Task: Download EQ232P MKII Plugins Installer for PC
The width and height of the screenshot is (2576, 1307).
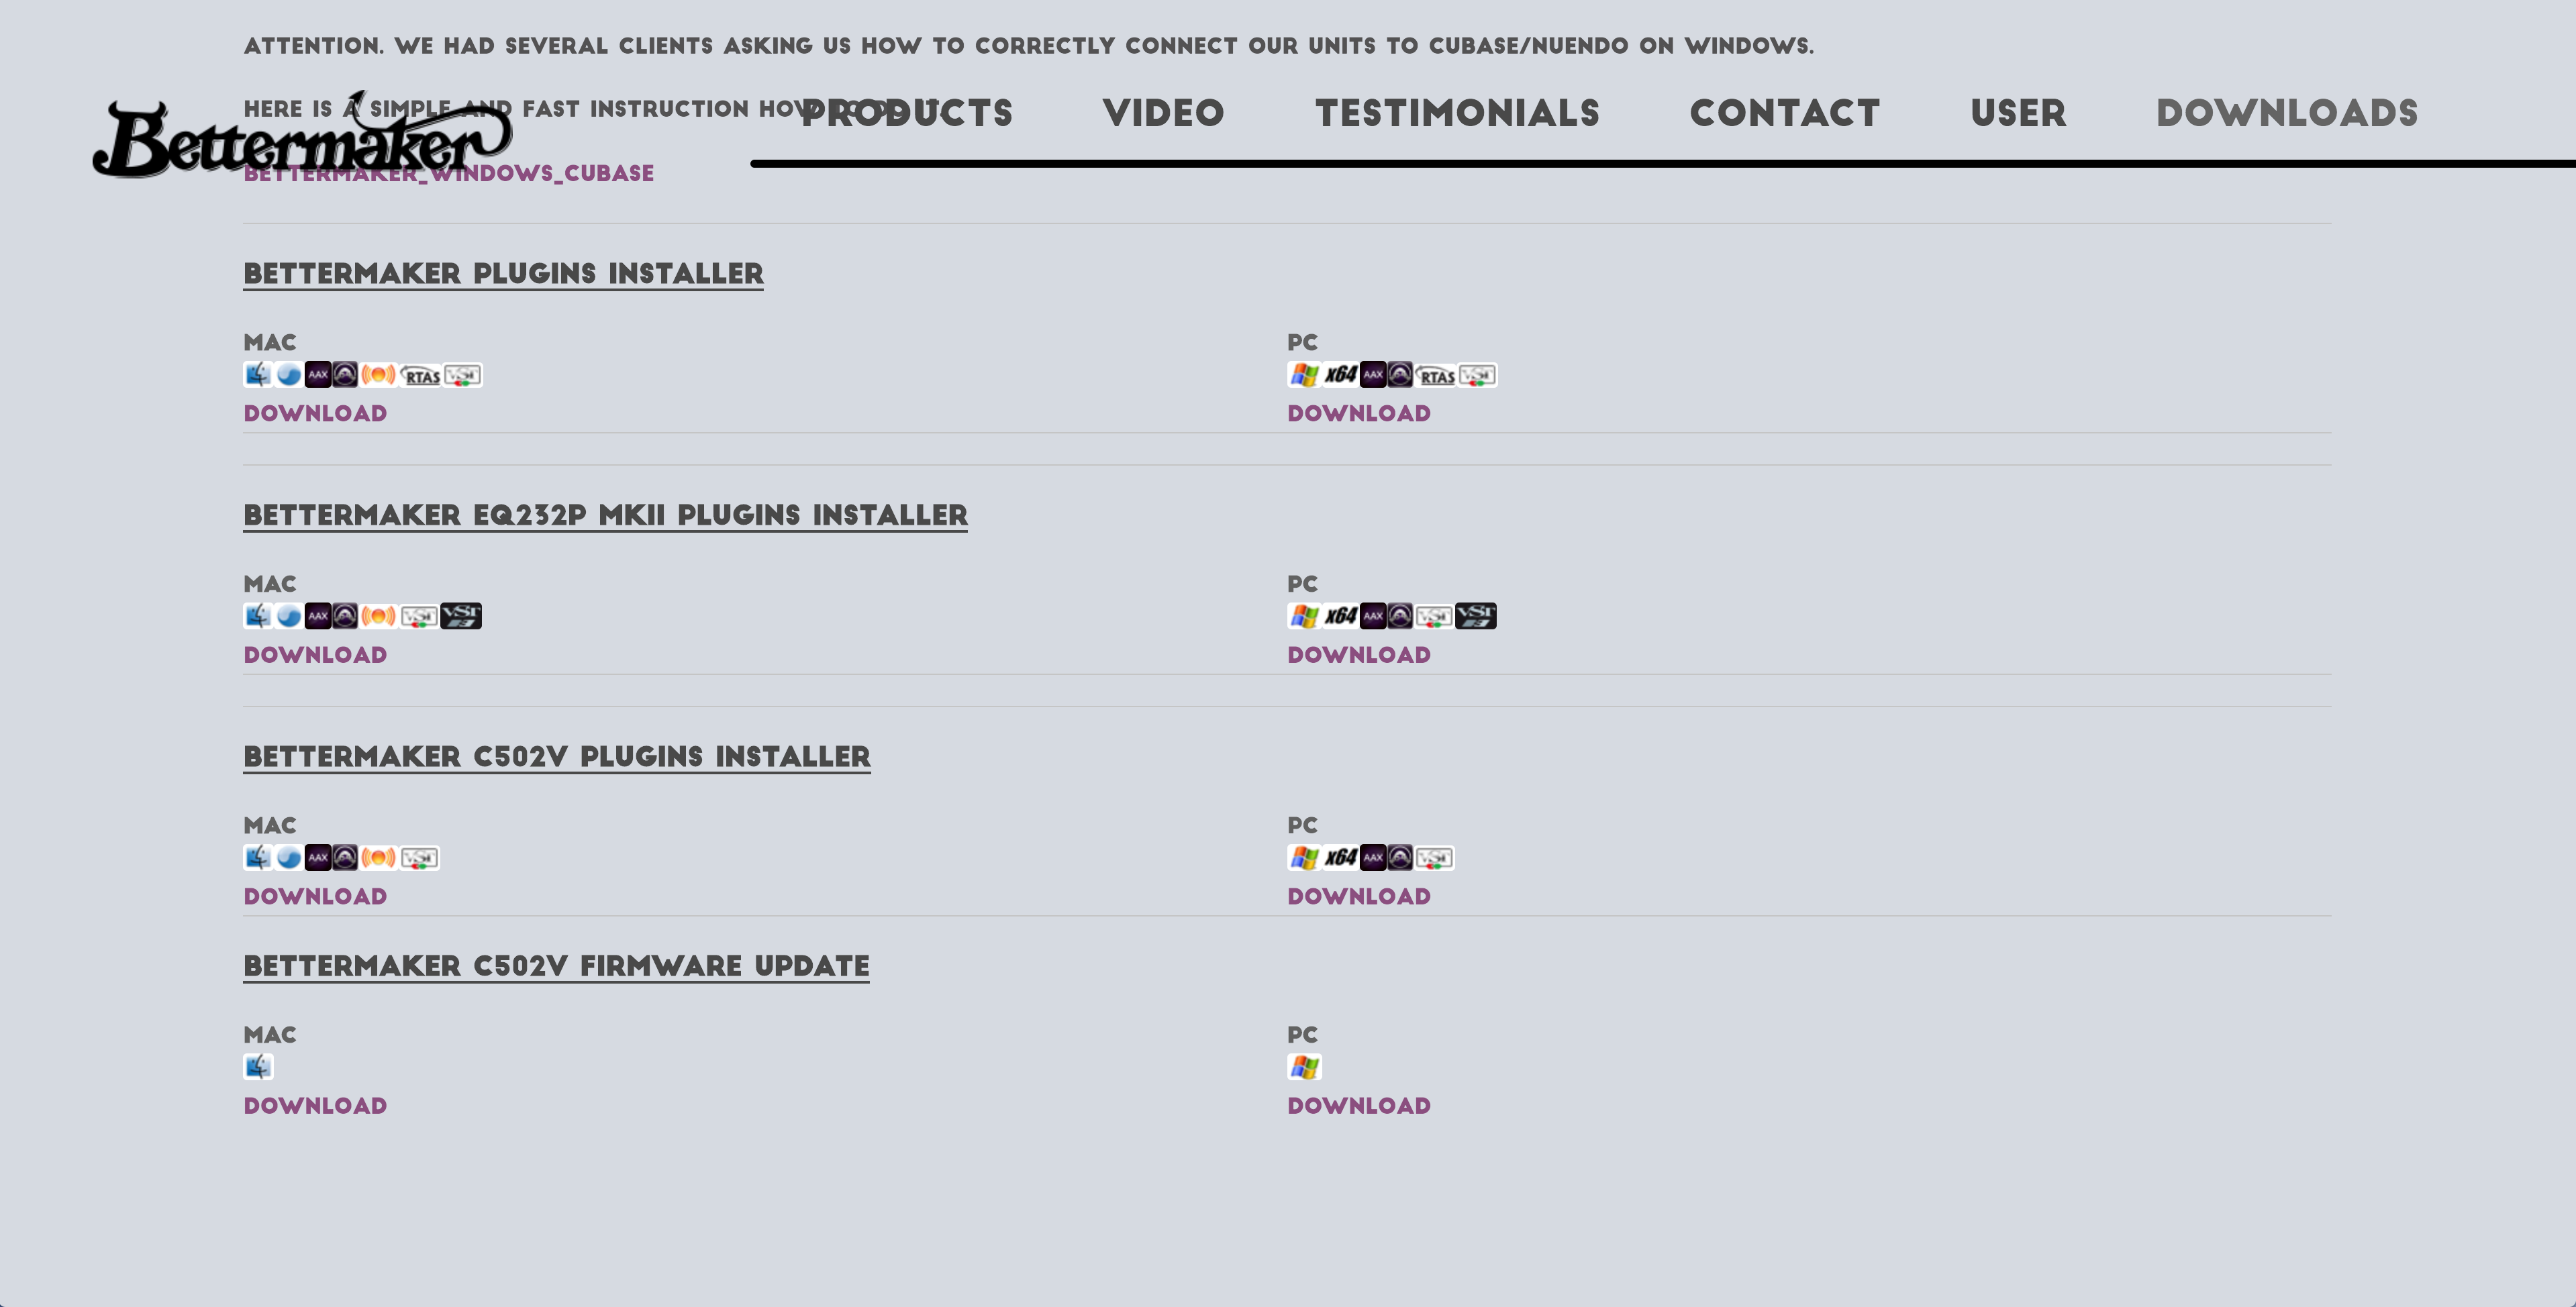Action: pos(1358,655)
